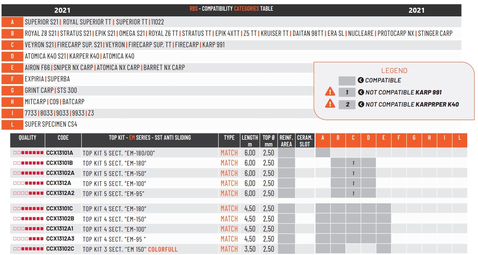Click the arrow icon before NOT COMPATIBLE KARP 991
Image resolution: width=478 pixels, height=255 pixels.
tap(361, 92)
